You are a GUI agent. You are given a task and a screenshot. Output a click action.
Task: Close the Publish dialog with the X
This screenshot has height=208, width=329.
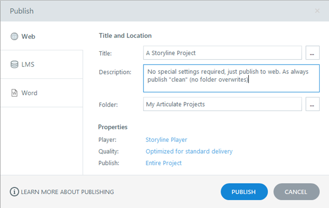point(317,11)
